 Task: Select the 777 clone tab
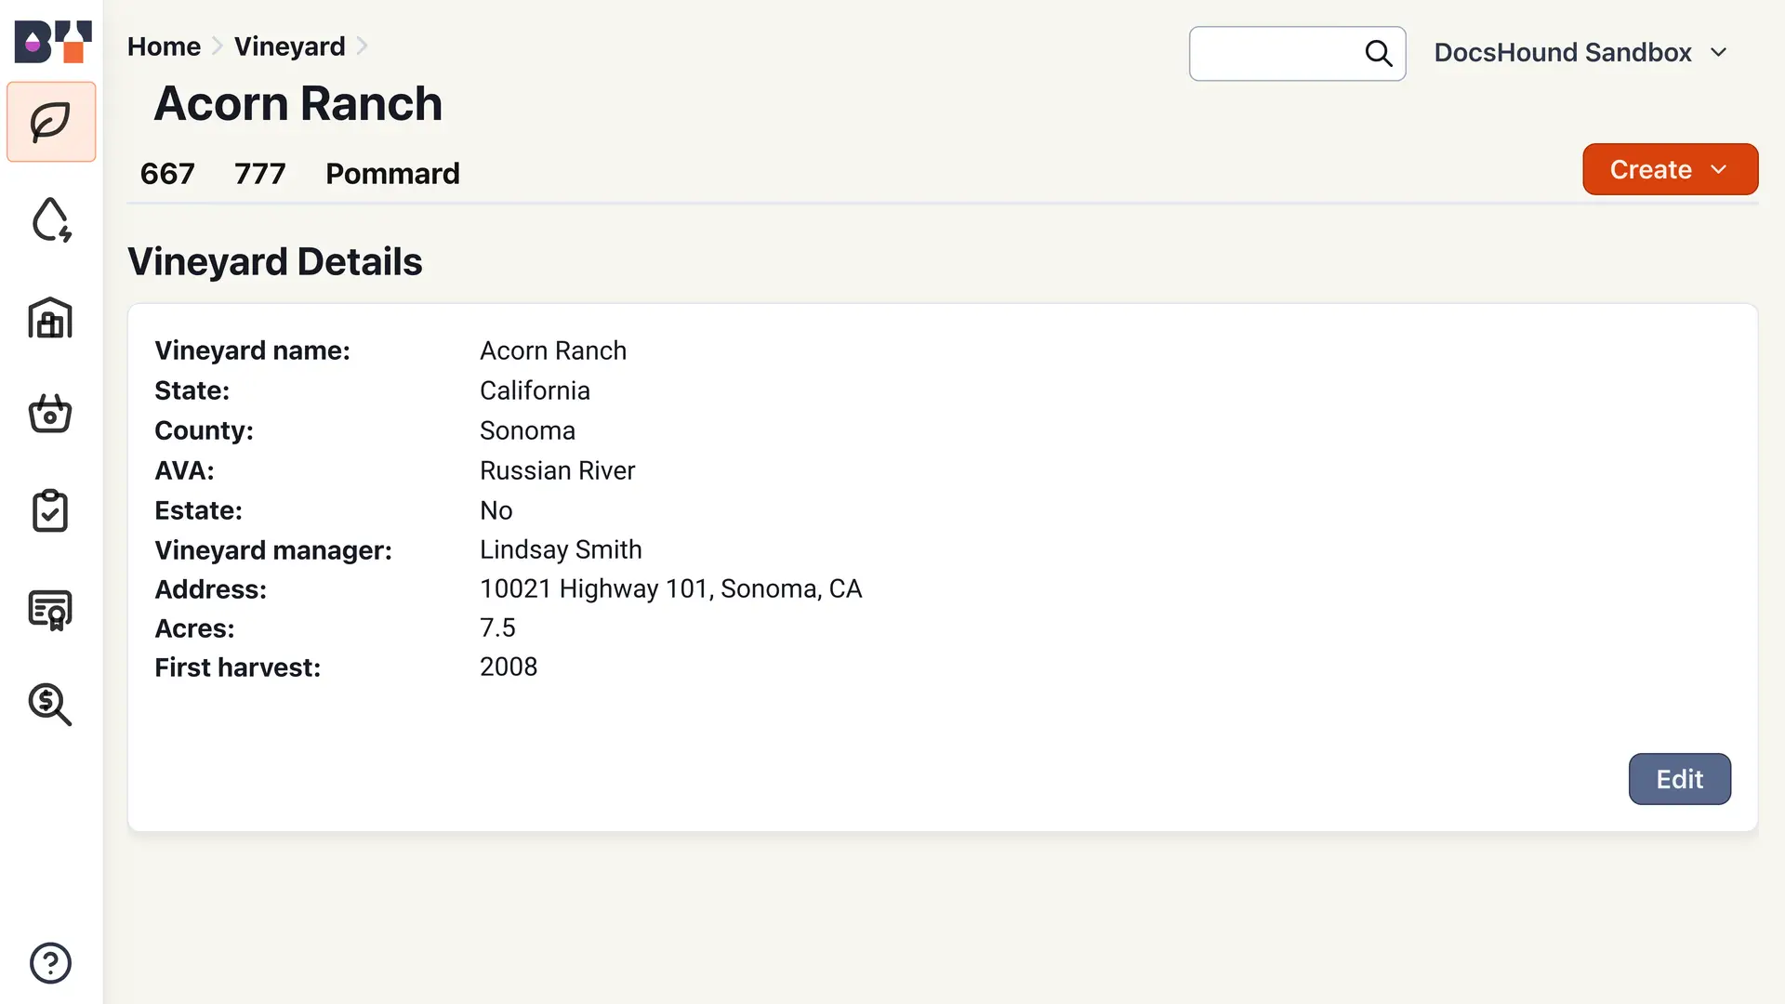coord(258,173)
